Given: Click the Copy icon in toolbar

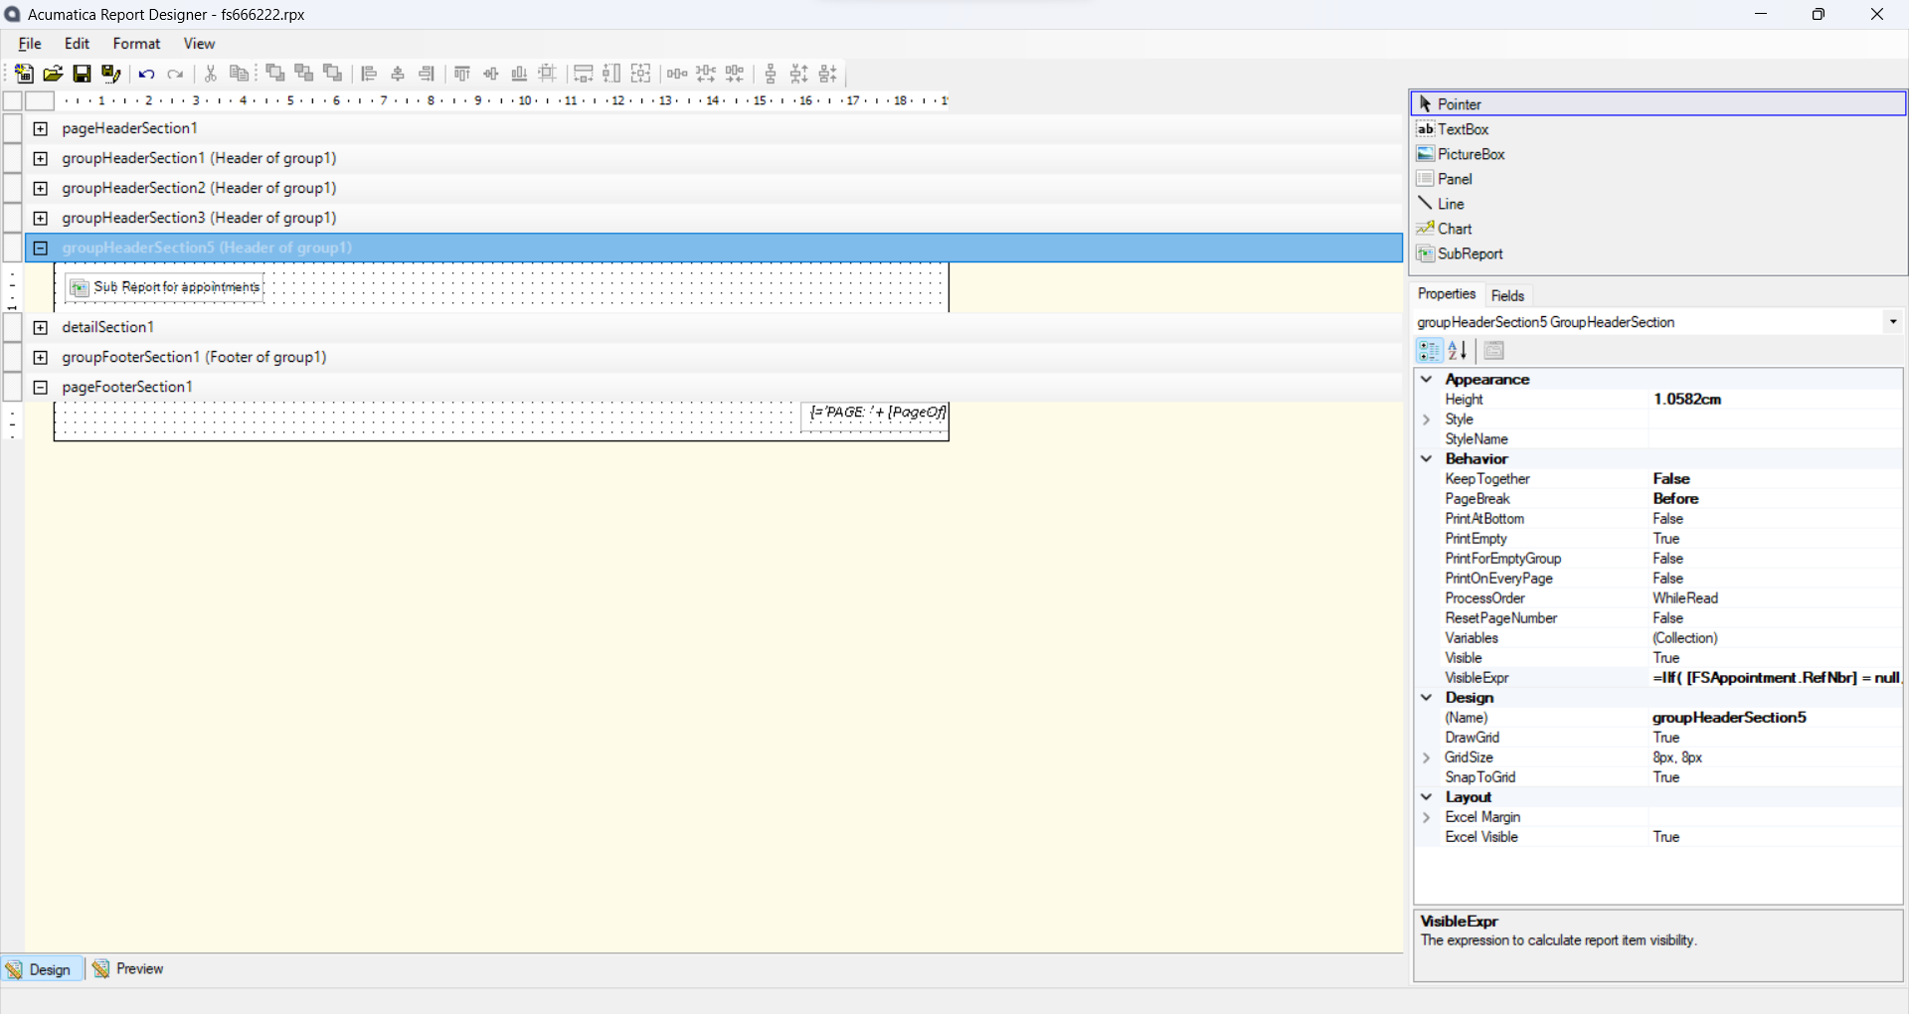Looking at the screenshot, I should (x=239, y=74).
